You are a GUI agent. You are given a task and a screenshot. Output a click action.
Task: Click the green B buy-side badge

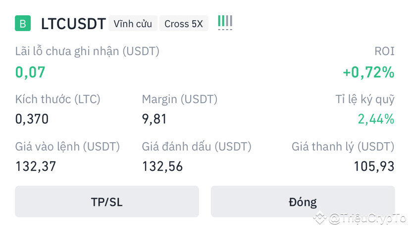coord(23,23)
